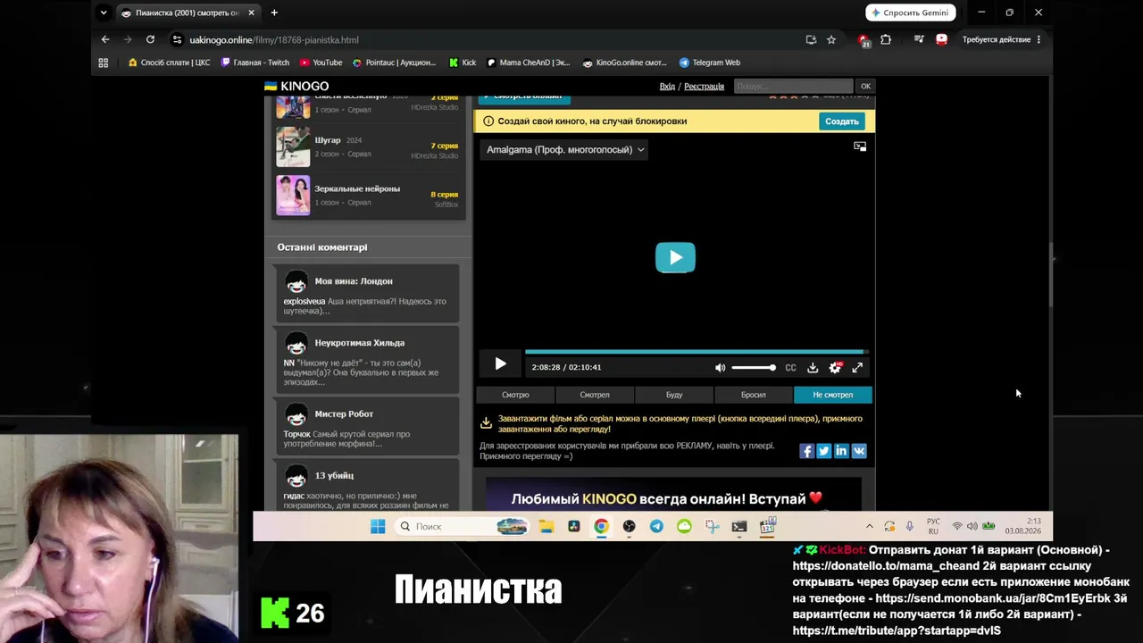Viewport: 1143px width, 643px height.
Task: Open the red extension icon with badge 21
Action: pos(864,39)
